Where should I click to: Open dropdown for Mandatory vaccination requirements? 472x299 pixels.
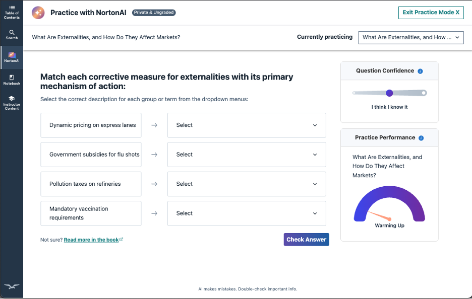tap(247, 213)
